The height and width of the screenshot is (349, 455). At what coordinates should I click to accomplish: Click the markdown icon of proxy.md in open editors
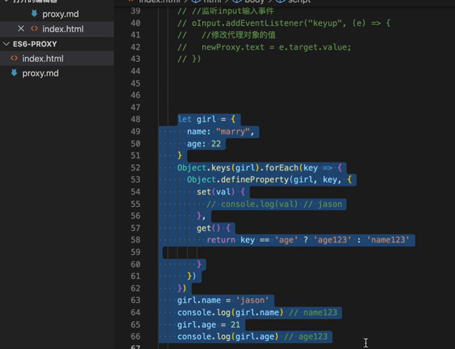pyautogui.click(x=34, y=14)
